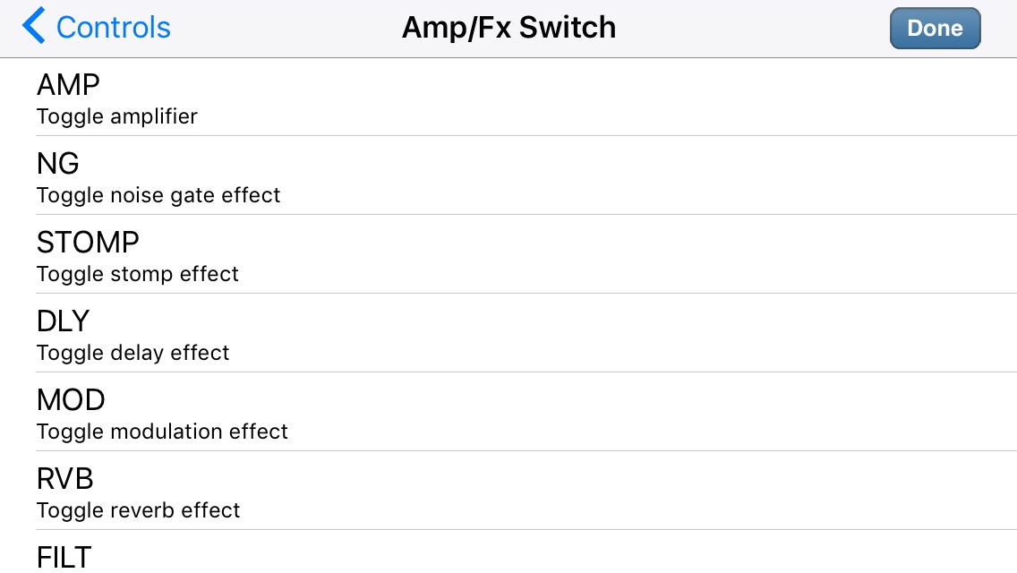Click the 'Toggle noise gate effect' description
This screenshot has width=1017, height=573.
(x=158, y=195)
